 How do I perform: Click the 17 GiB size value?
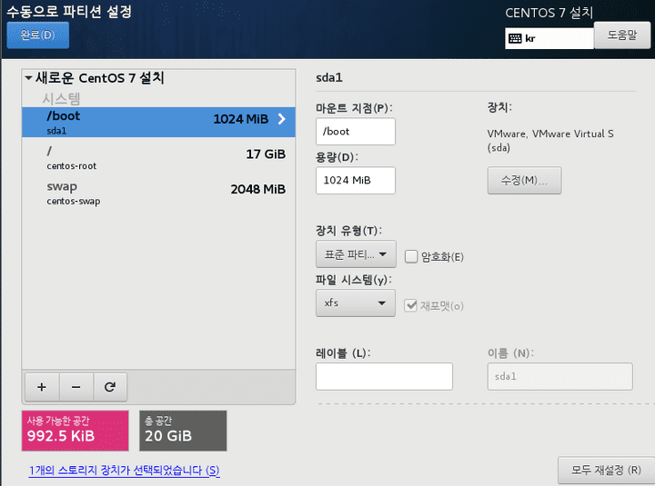point(266,154)
